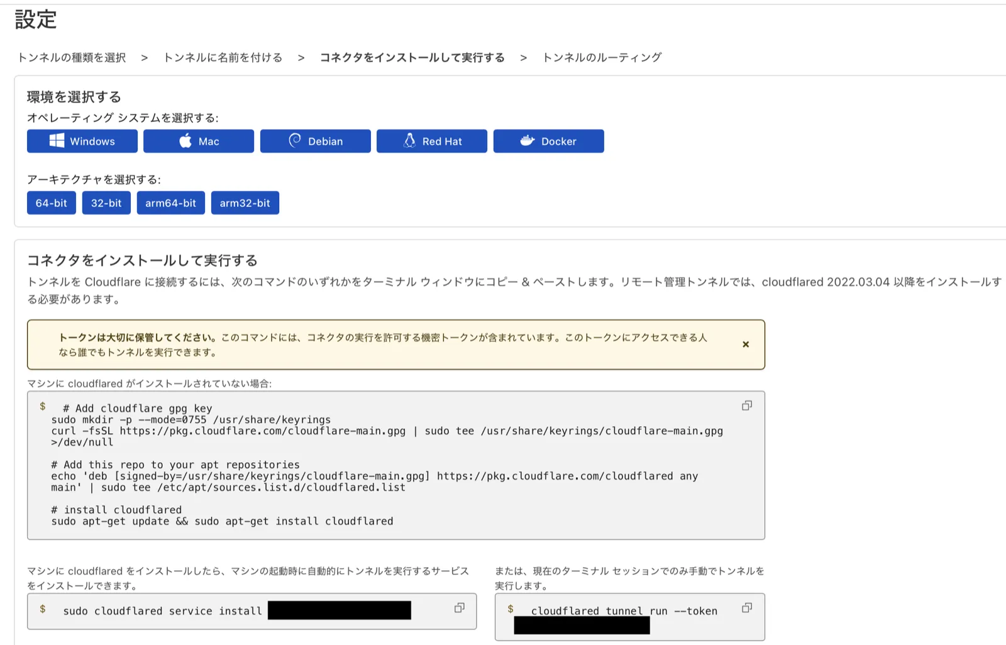Select Mac as the operating system
This screenshot has width=1006, height=645.
tap(198, 141)
